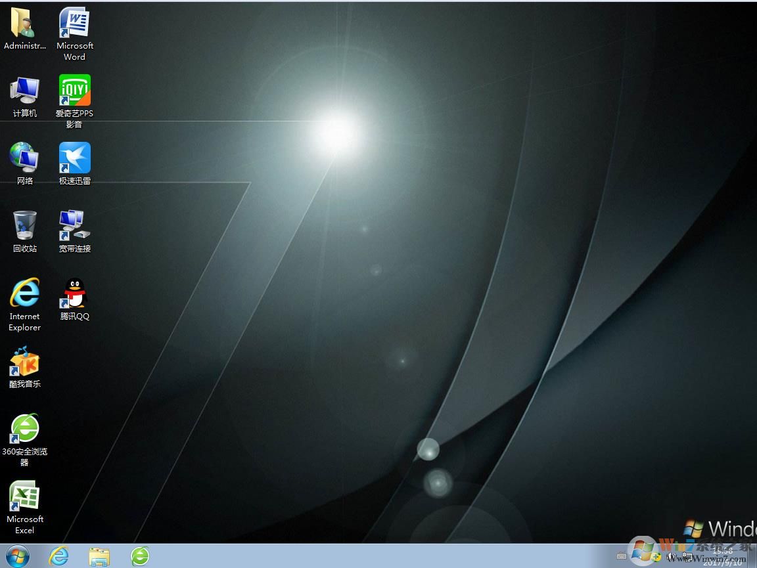Click the Show Desktop strip beside the clock
The height and width of the screenshot is (568, 757).
click(752, 556)
